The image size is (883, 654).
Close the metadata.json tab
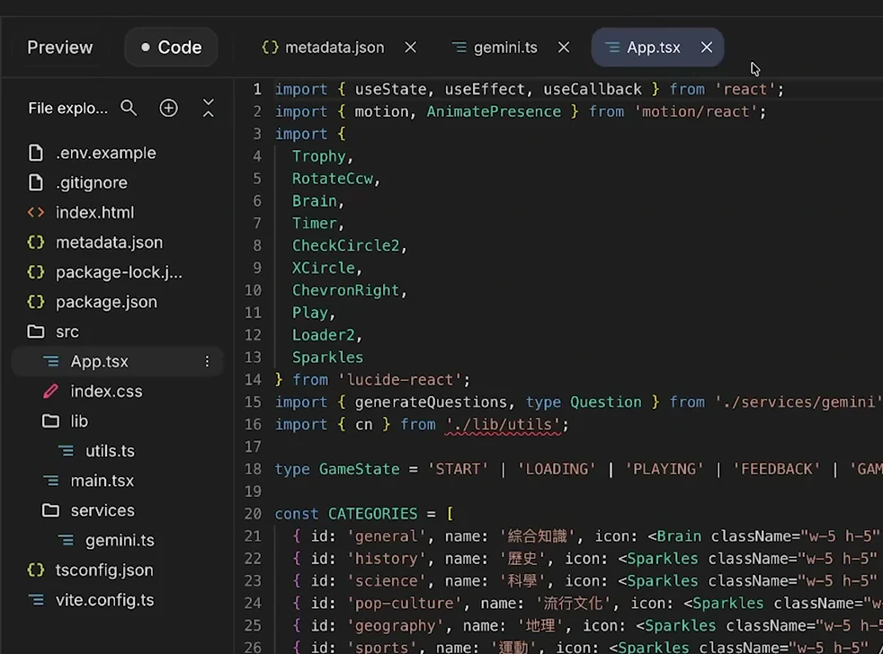(x=411, y=48)
